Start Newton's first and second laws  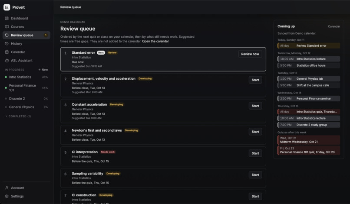point(255,132)
